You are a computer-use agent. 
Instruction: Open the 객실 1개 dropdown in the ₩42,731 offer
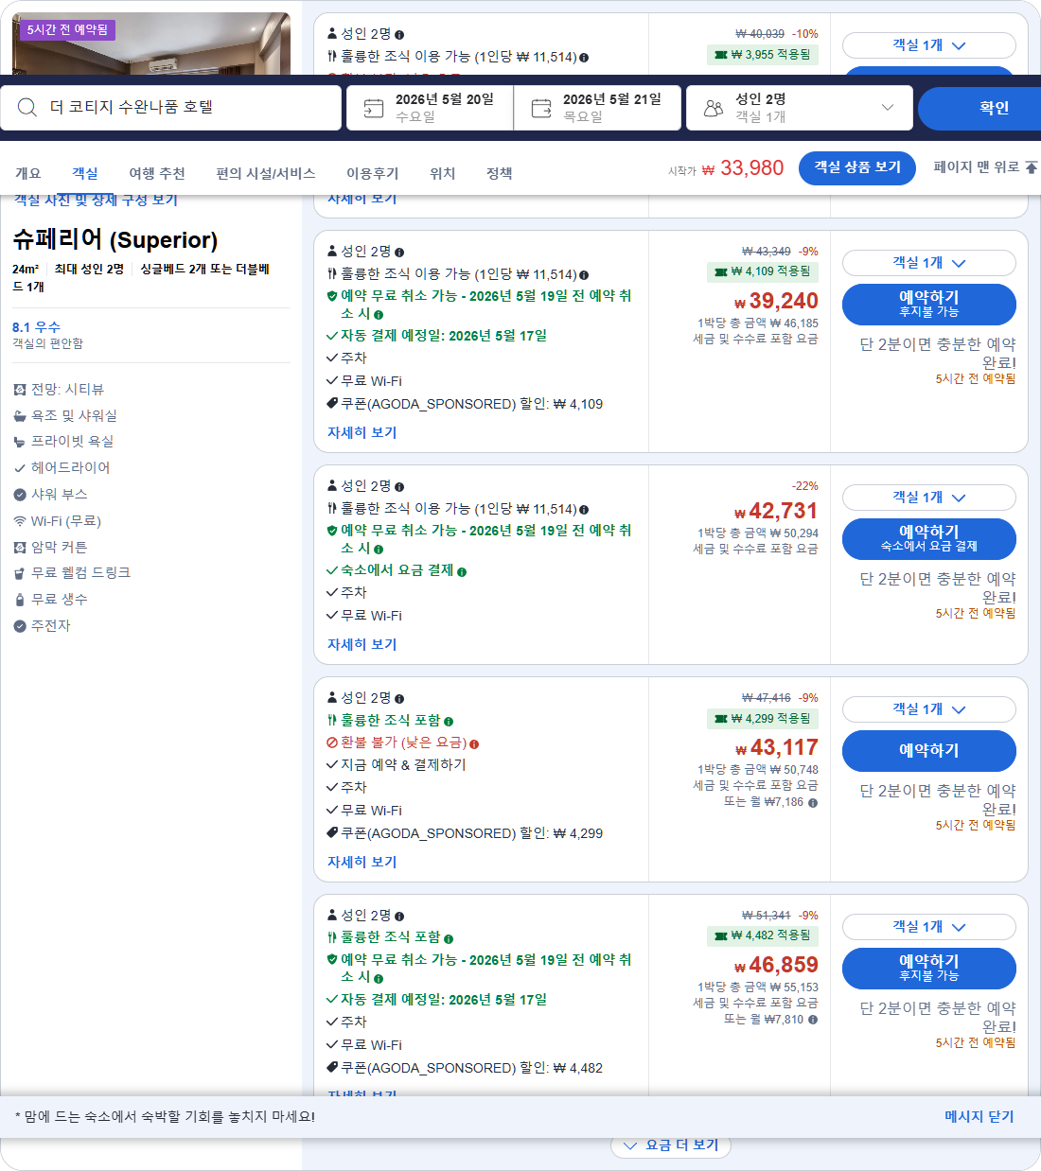tap(929, 498)
